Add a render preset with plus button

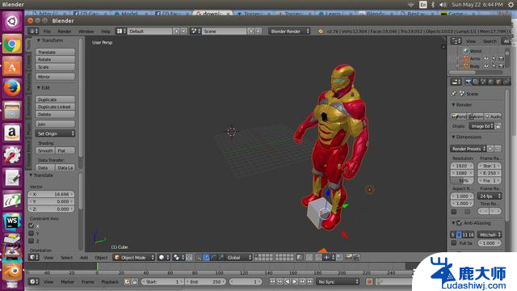tap(490, 149)
